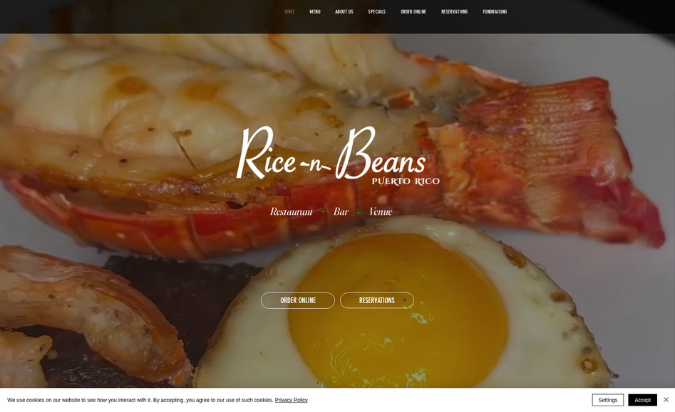Open the Specials page
The image size is (675, 412).
[x=376, y=11]
